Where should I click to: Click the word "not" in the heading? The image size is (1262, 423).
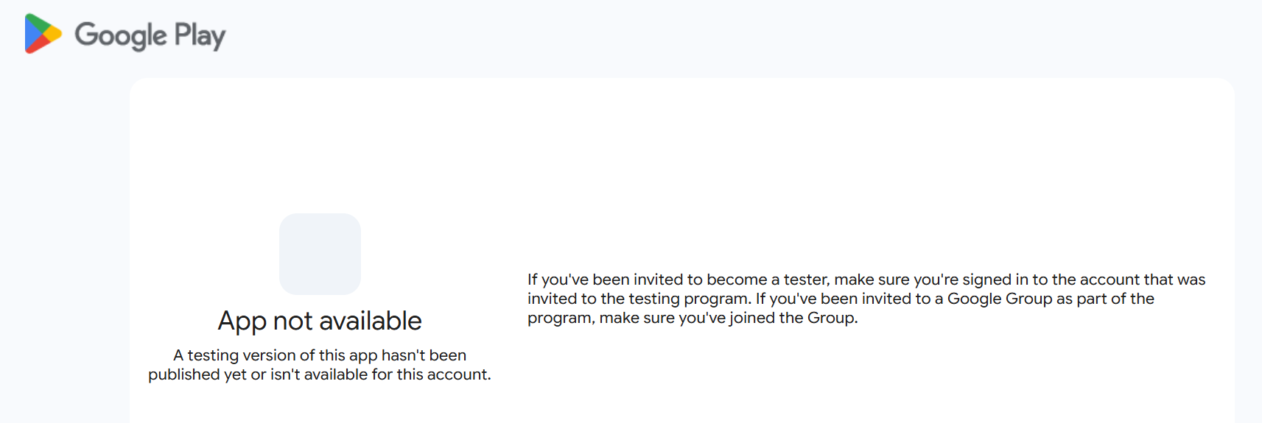pos(292,321)
